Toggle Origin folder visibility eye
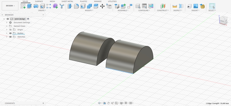 tap(10, 30)
